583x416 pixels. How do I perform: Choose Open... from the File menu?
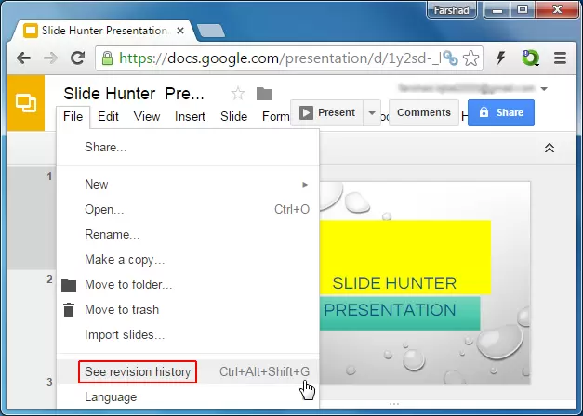coord(188,209)
